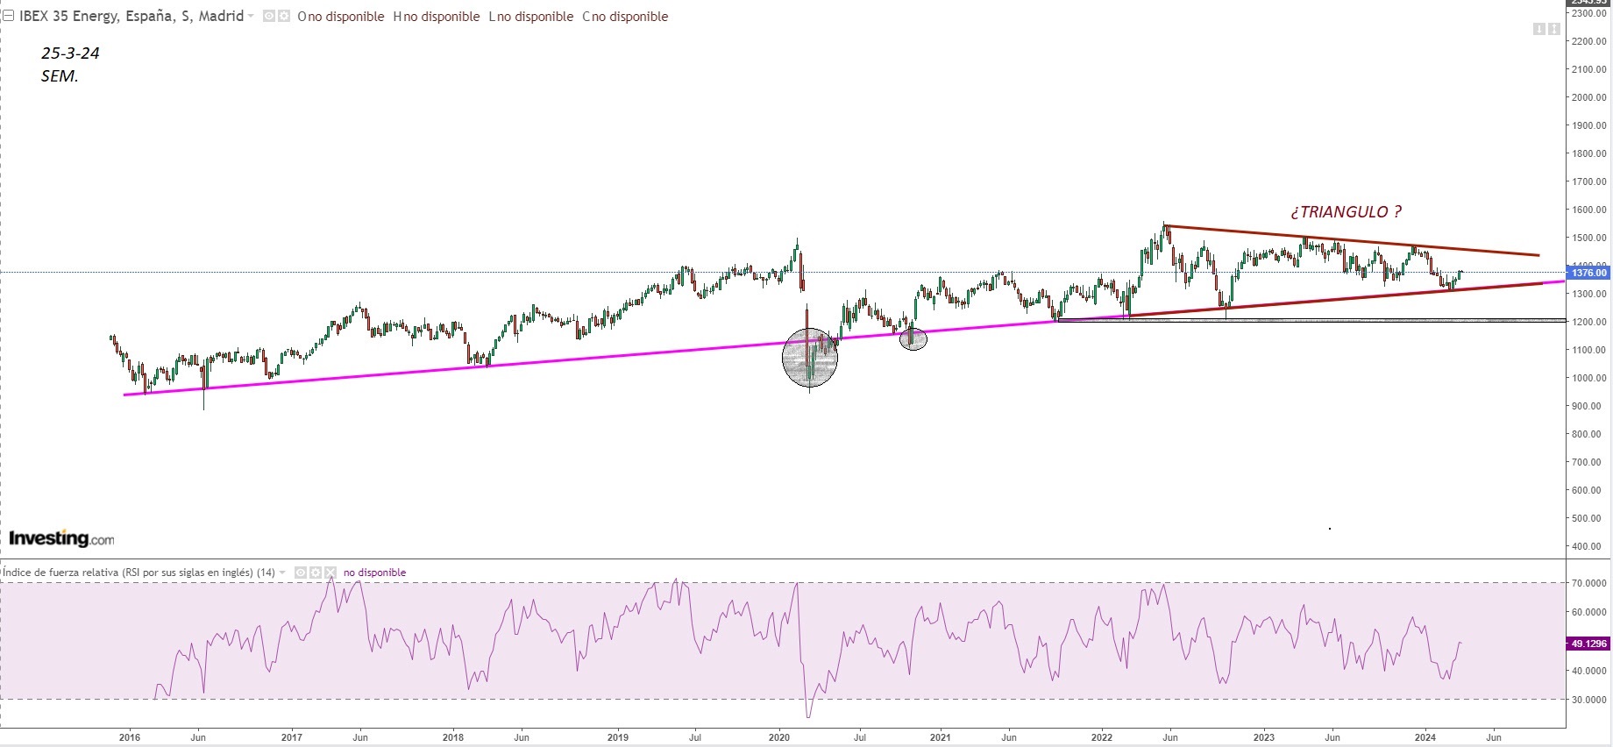The width and height of the screenshot is (1613, 747).
Task: Click the 2024 label on the time axis
Action: pyautogui.click(x=1425, y=737)
